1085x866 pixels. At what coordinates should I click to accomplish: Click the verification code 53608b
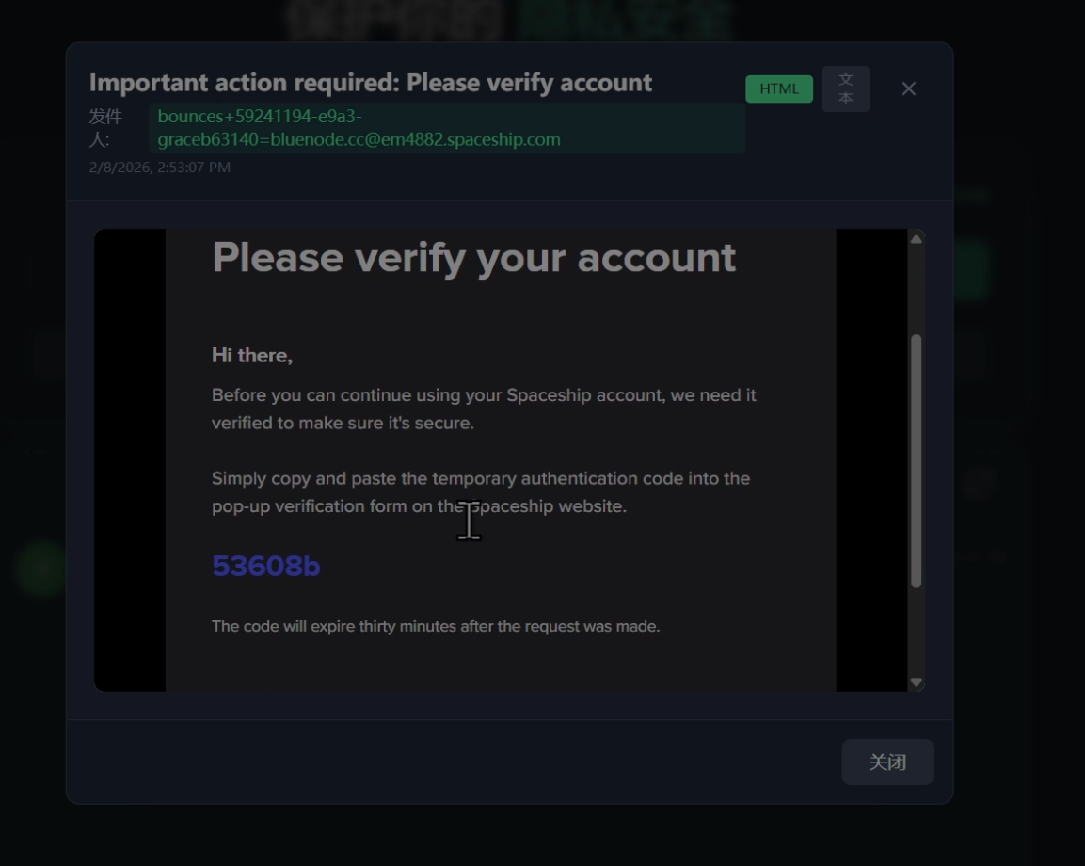point(266,566)
